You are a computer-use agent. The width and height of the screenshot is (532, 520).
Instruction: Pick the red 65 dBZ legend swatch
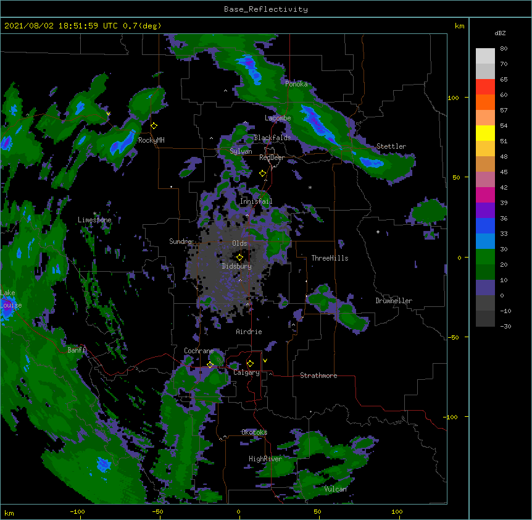point(485,87)
